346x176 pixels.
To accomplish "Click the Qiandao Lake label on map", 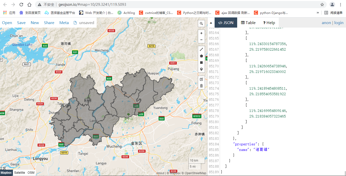I will coord(22,45).
